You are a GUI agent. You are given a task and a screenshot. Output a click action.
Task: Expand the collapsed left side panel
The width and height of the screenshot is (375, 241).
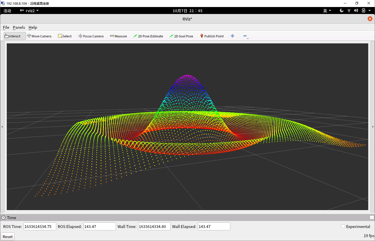[x=2, y=127]
